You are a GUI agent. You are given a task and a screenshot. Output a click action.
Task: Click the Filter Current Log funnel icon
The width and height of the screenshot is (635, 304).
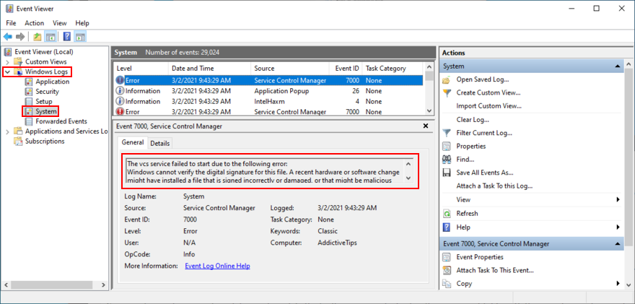447,133
